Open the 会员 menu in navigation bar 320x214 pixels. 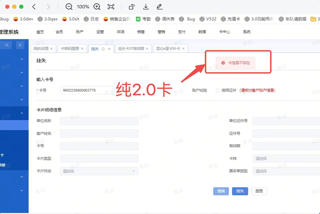tap(59, 32)
